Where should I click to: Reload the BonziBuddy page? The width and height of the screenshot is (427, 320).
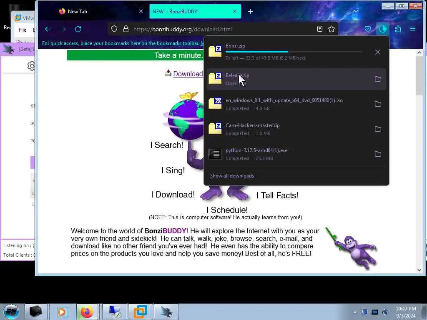pyautogui.click(x=78, y=29)
